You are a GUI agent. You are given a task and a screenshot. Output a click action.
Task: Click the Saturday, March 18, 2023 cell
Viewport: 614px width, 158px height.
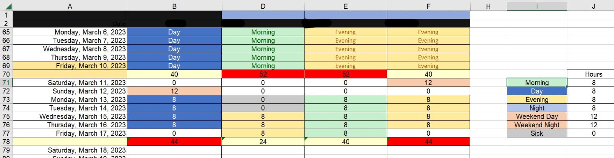(70, 150)
